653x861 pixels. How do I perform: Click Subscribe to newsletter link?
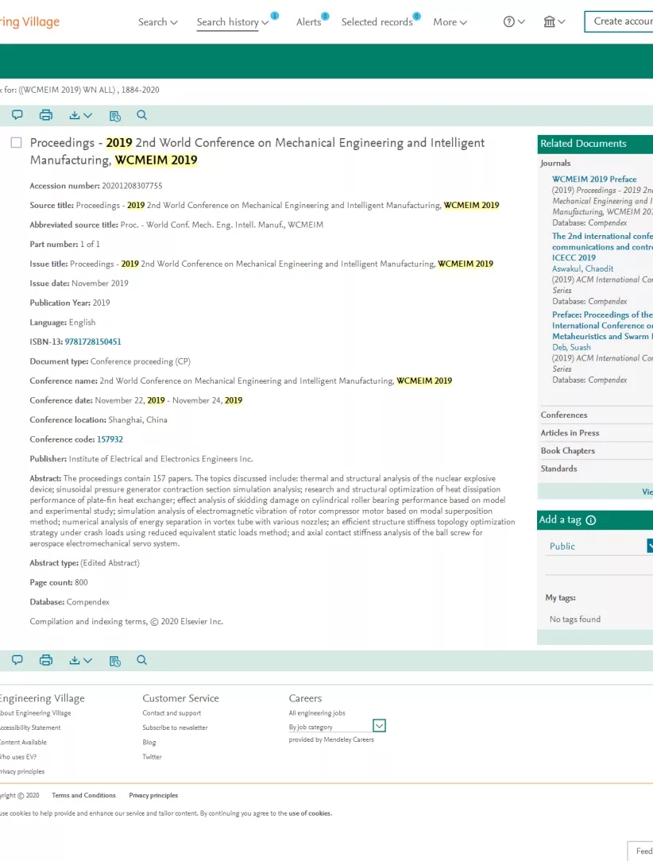pos(176,728)
